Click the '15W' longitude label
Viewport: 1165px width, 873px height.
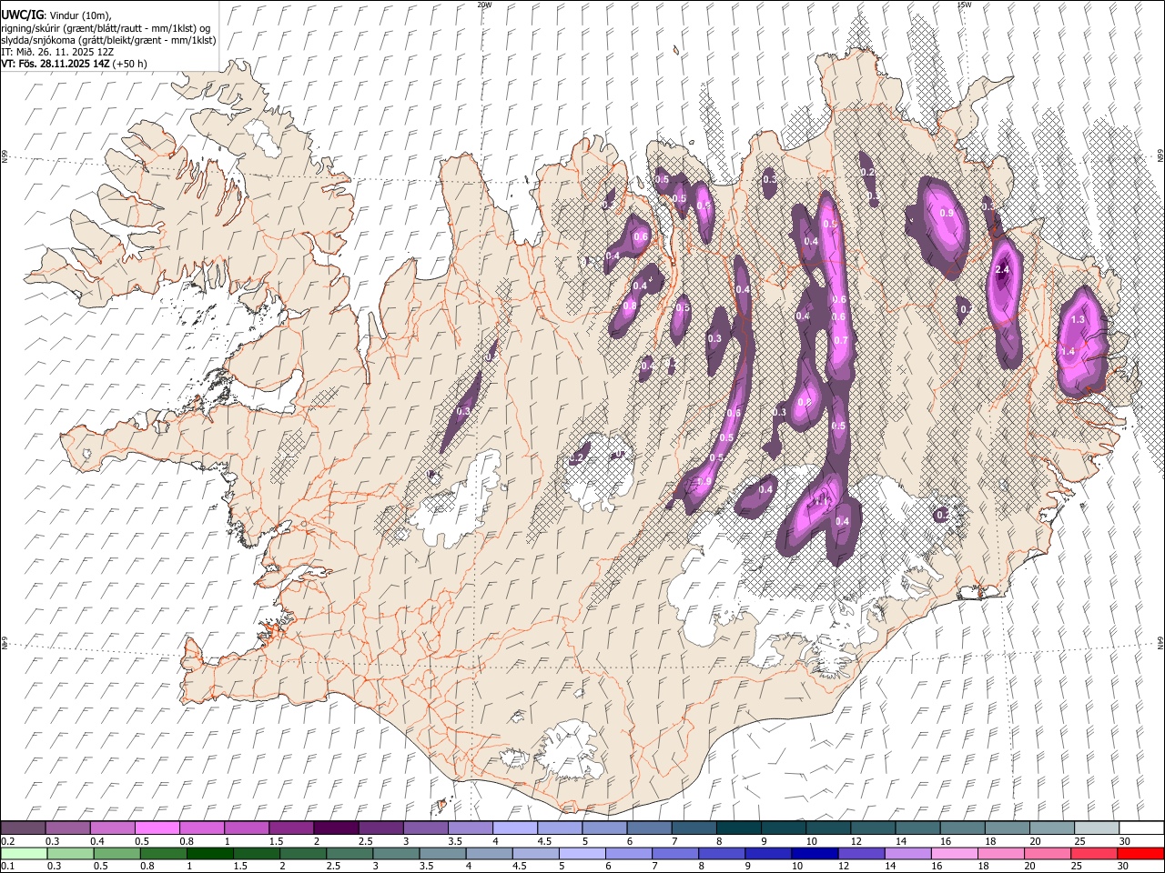click(963, 5)
